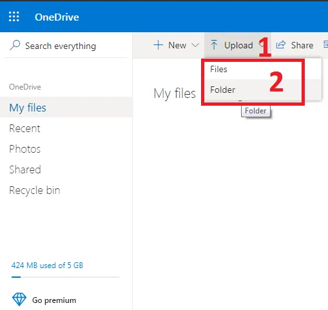Click the storage usage progress bar

click(65, 277)
